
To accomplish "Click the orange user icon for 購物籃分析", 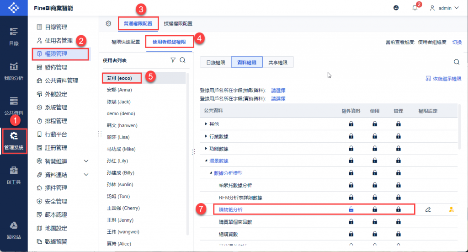I will (451, 209).
